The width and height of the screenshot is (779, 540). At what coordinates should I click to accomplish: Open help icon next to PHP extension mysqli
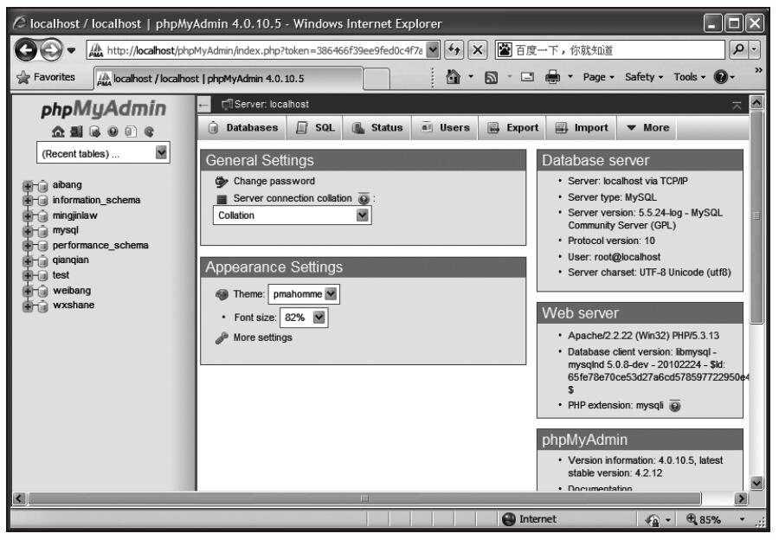674,406
